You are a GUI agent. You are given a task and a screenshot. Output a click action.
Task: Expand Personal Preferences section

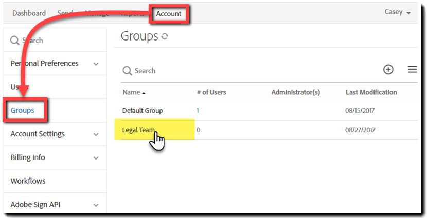coord(96,64)
